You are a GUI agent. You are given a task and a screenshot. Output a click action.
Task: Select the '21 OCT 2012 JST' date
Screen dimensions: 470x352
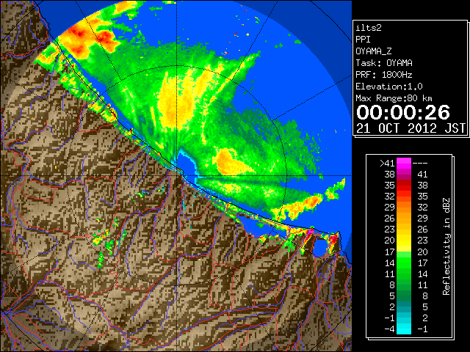tap(411, 128)
